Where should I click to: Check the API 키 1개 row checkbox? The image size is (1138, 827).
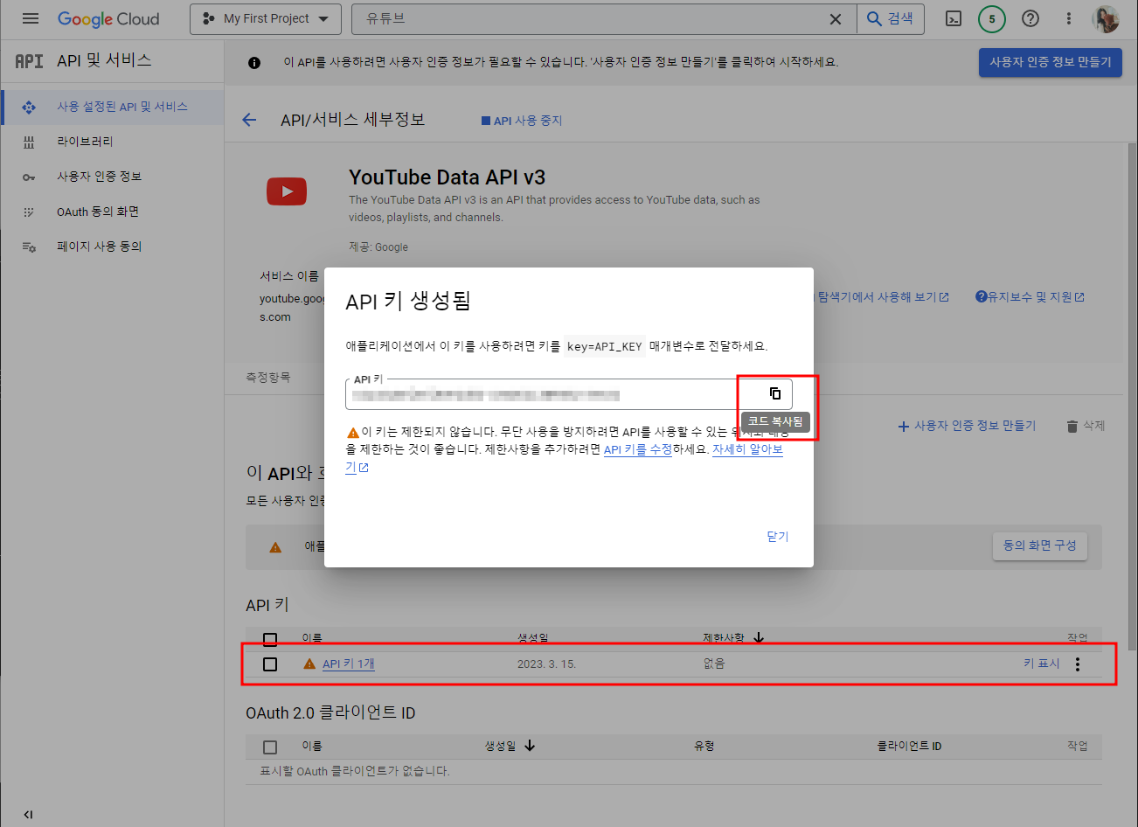(x=270, y=664)
